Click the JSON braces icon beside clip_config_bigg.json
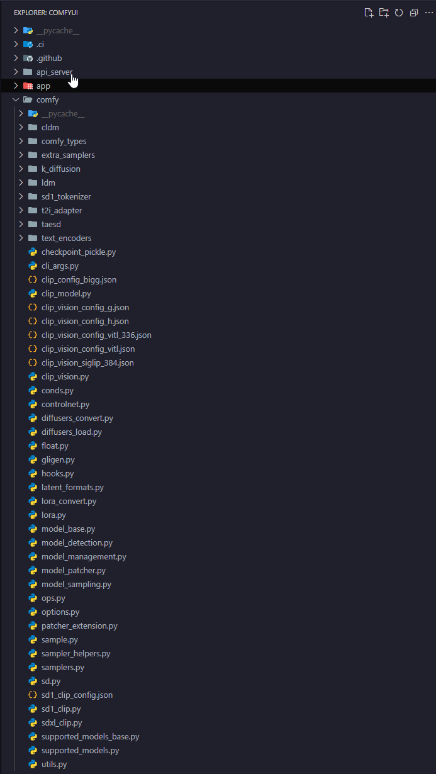 [33, 279]
